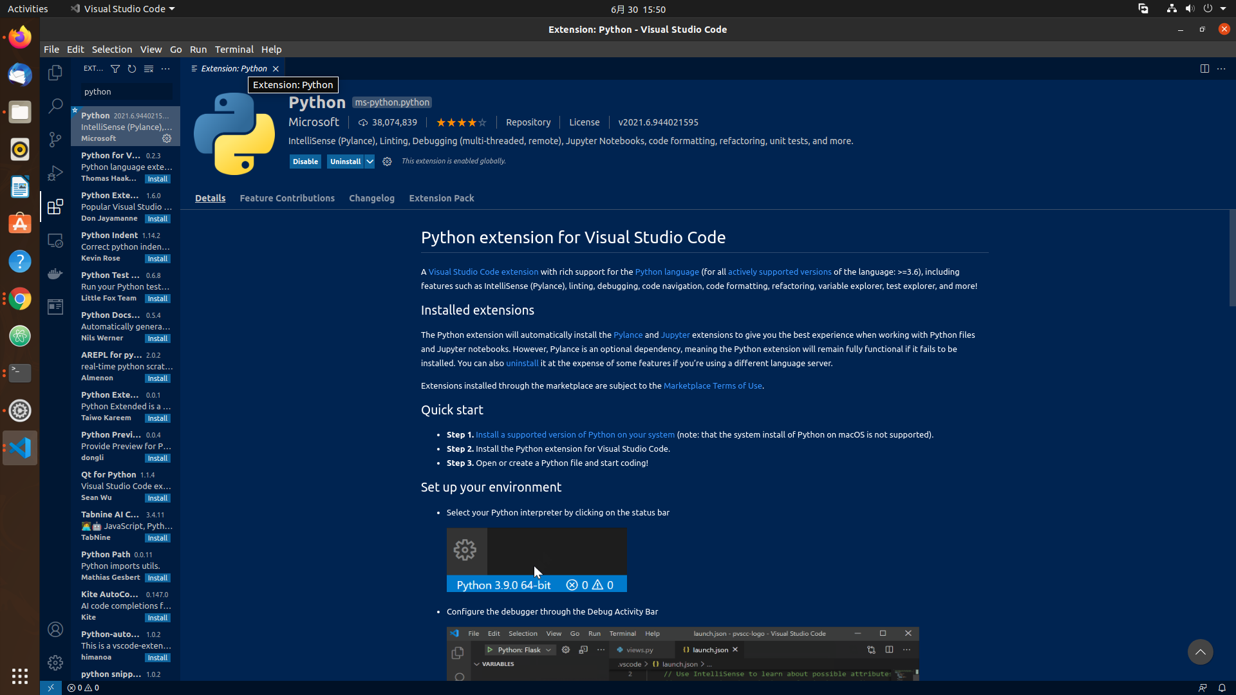Click the extensions search box containing python
1236x695 pixels.
(127, 91)
